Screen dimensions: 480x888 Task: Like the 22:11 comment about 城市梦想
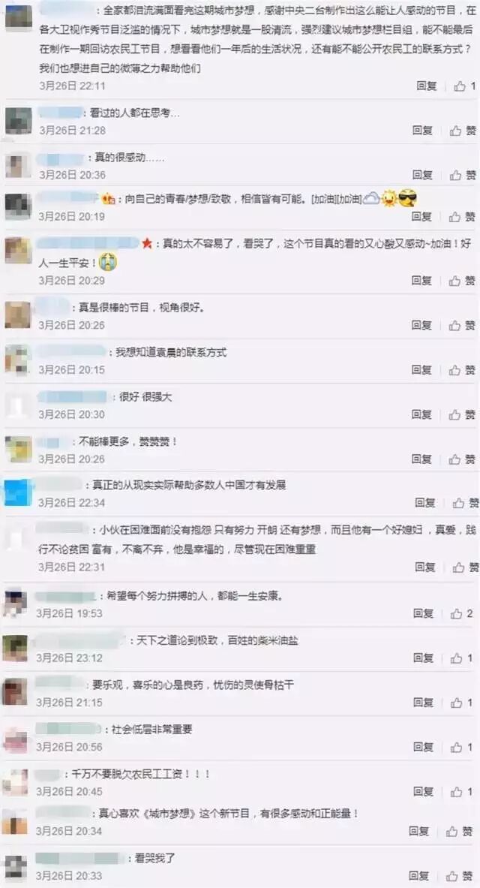pyautogui.click(x=465, y=86)
